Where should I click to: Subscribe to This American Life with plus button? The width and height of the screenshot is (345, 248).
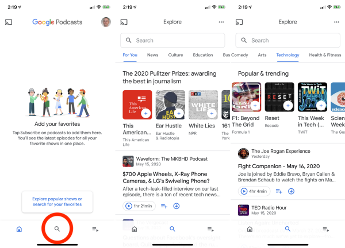click(x=145, y=113)
